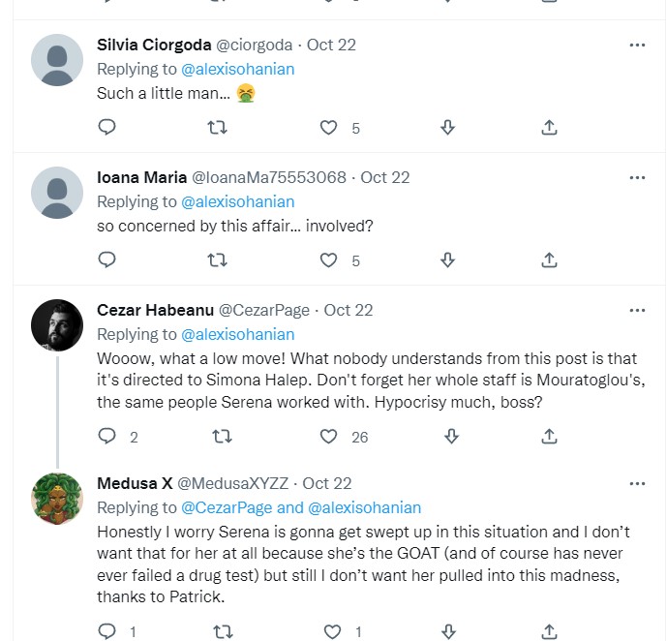Image resolution: width=667 pixels, height=641 pixels.
Task: Share Ioana Maria's tweet
Action: pyautogui.click(x=549, y=259)
